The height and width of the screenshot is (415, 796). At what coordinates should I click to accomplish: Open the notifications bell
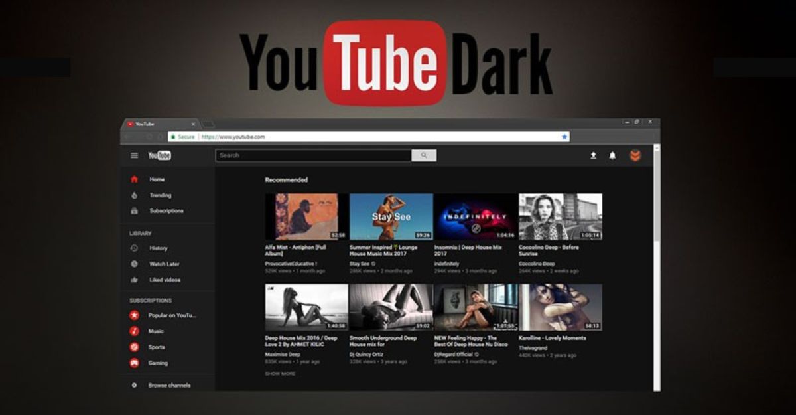tap(612, 155)
